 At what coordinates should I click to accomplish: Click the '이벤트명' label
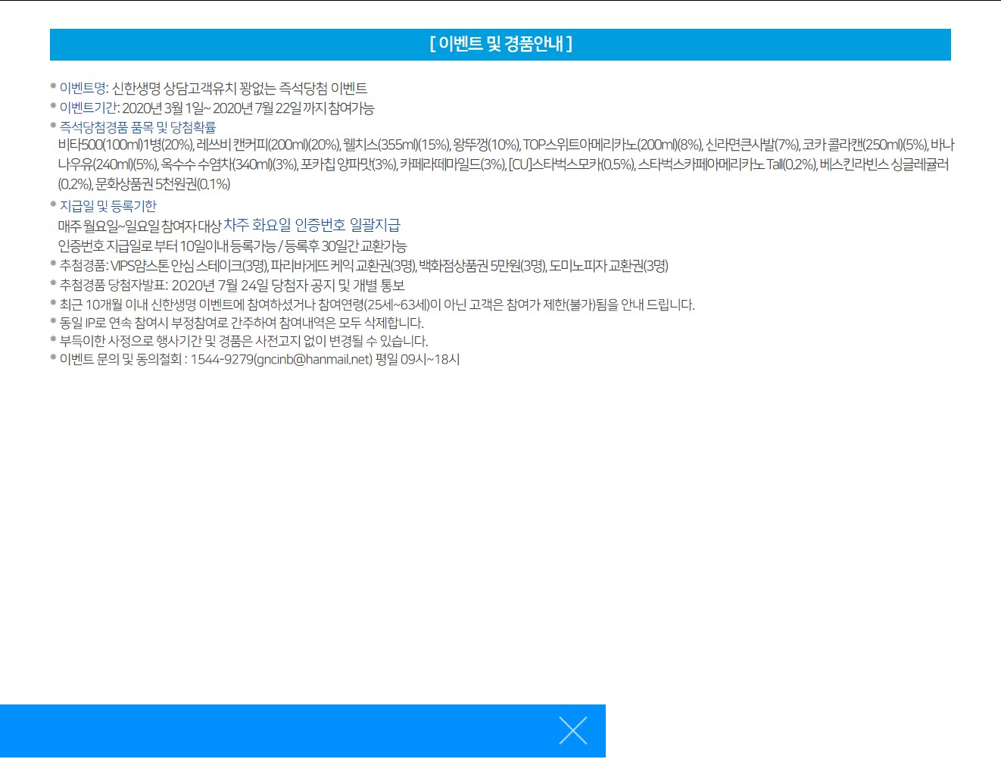(83, 88)
